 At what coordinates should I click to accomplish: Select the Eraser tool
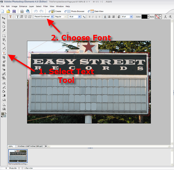(4, 83)
